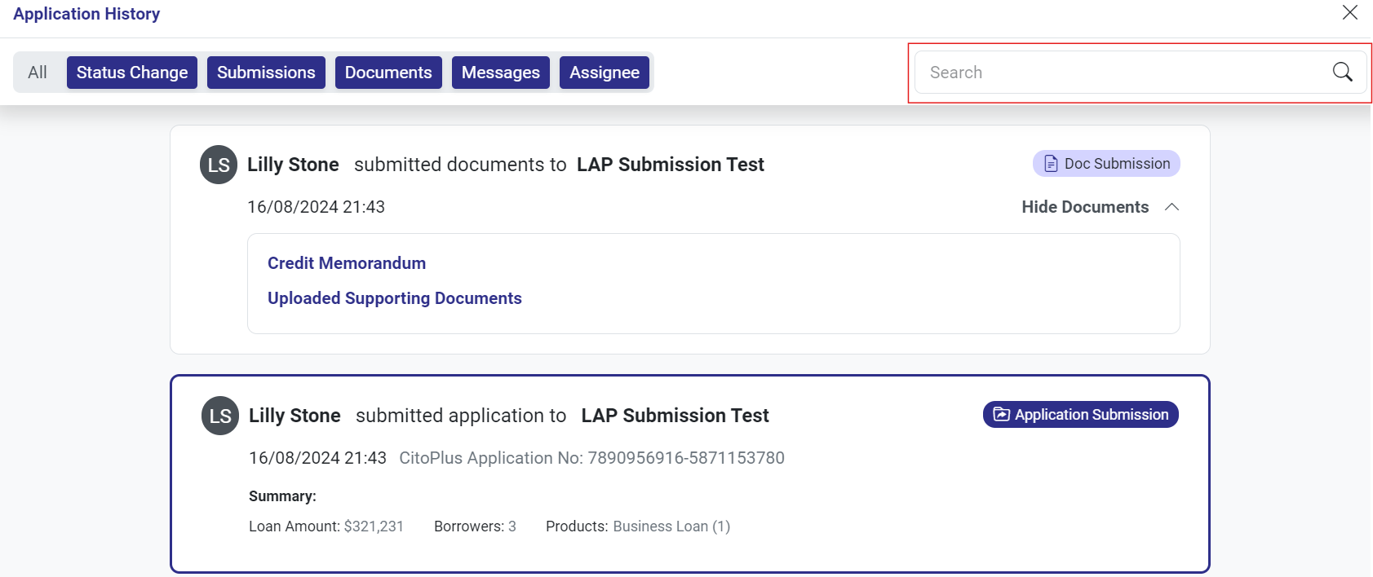The image size is (1373, 577).
Task: Select the All filter
Action: tap(38, 73)
